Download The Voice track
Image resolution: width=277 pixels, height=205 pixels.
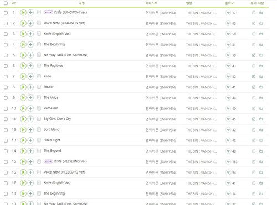tap(261, 98)
